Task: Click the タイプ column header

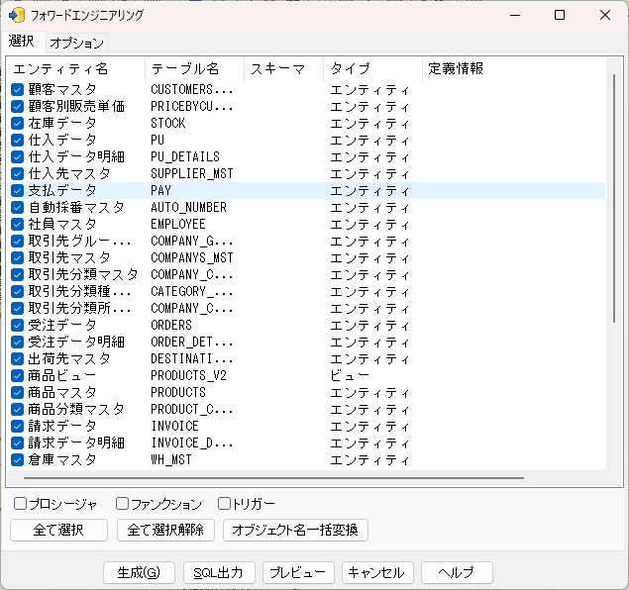Action: point(372,69)
